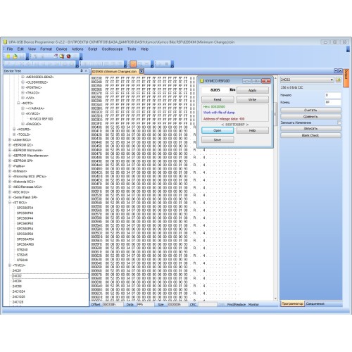This screenshot has width=352, height=352.
Task: Open the File menu
Action: click(x=10, y=49)
